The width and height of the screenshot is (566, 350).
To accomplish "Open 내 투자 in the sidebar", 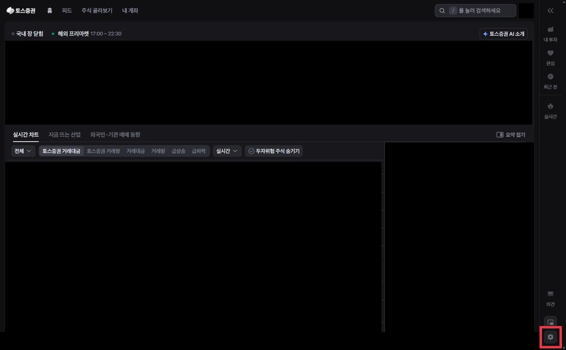I will [550, 33].
